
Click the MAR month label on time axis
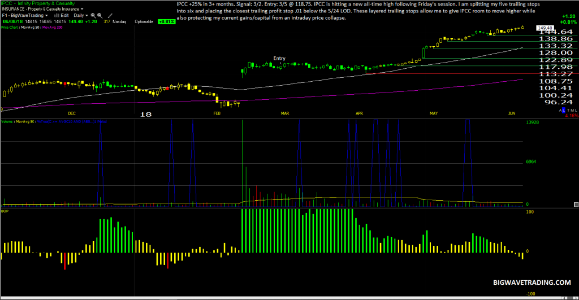click(285, 113)
